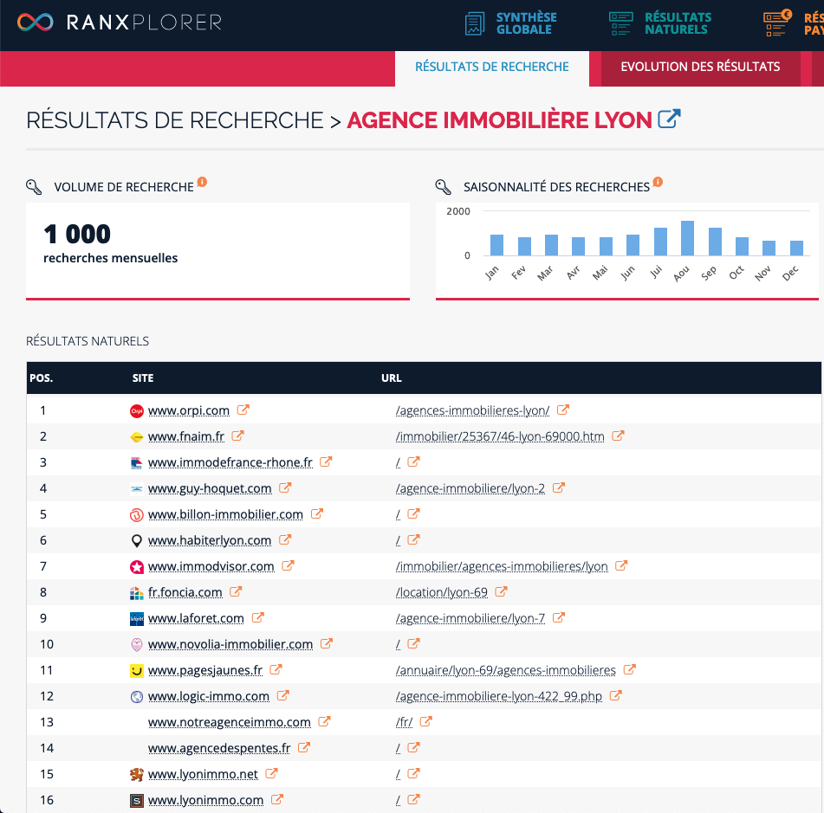This screenshot has height=813, width=824.
Task: Open Résultats Naturels menu
Action: tap(660, 23)
